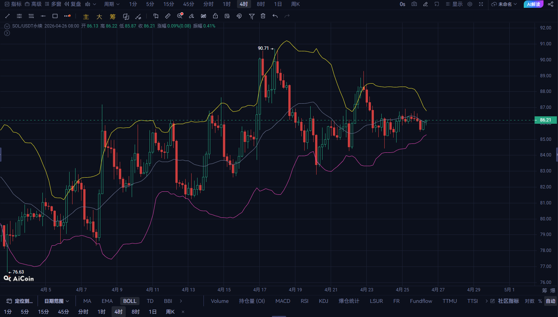The width and height of the screenshot is (558, 317).
Task: Select the 1时 timeframe in the bottom bar
Action: click(x=102, y=312)
